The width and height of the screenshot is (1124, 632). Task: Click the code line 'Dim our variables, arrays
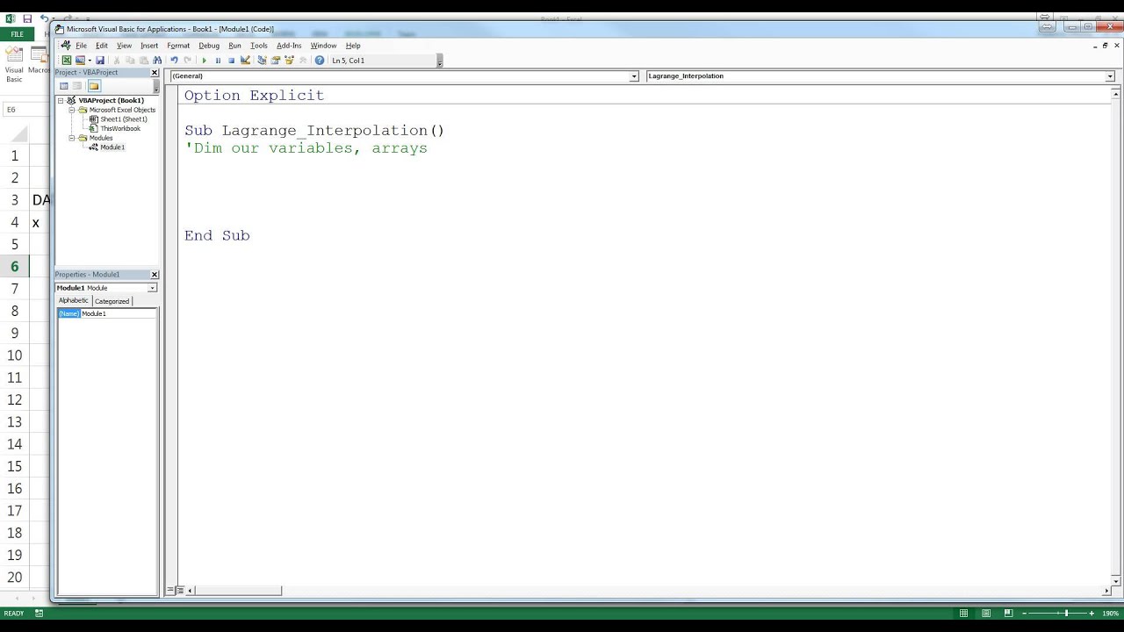pos(306,148)
